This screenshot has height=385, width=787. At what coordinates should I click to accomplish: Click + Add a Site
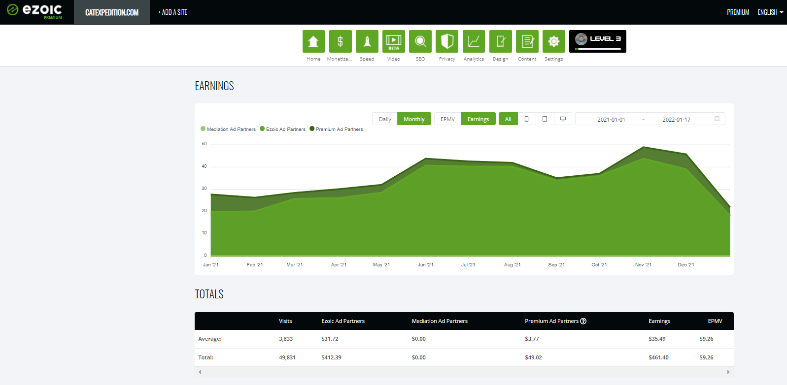coord(172,12)
